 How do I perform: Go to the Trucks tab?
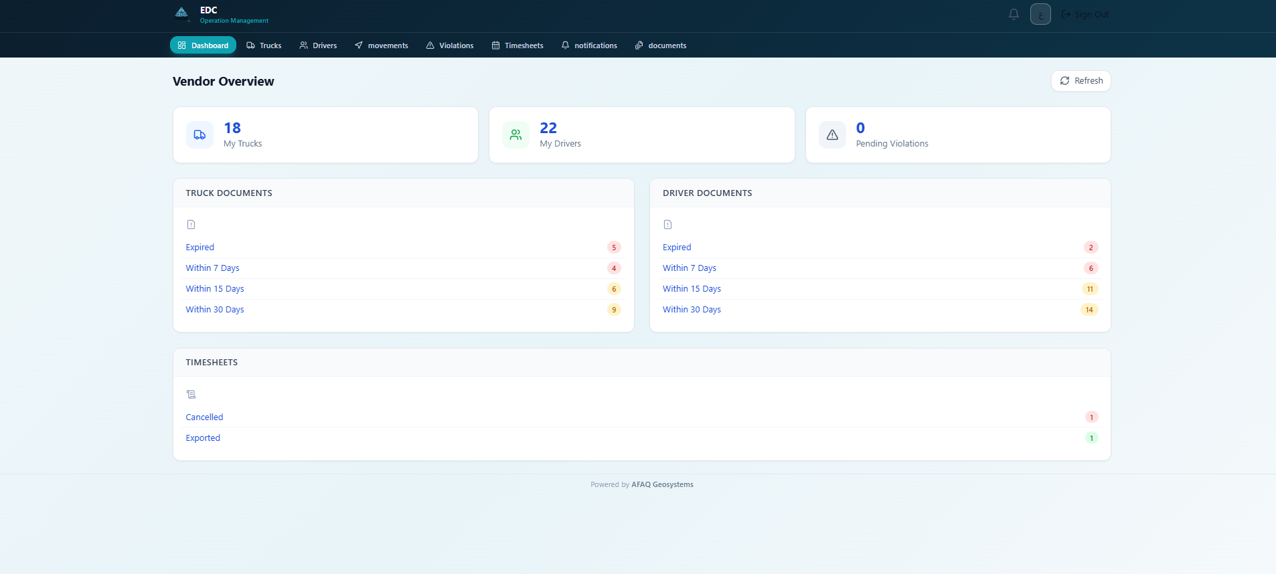tap(264, 45)
